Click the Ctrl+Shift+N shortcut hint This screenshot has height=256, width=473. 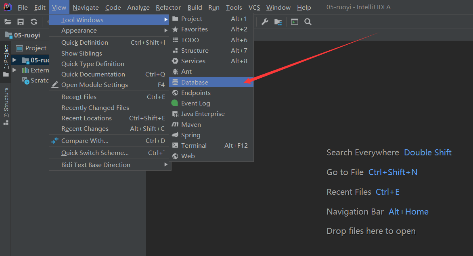pos(393,172)
